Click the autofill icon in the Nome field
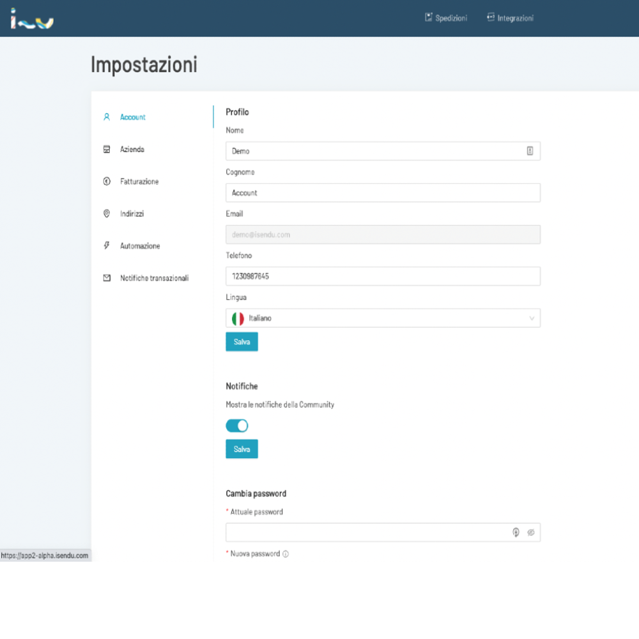This screenshot has width=639, height=639. tap(530, 151)
